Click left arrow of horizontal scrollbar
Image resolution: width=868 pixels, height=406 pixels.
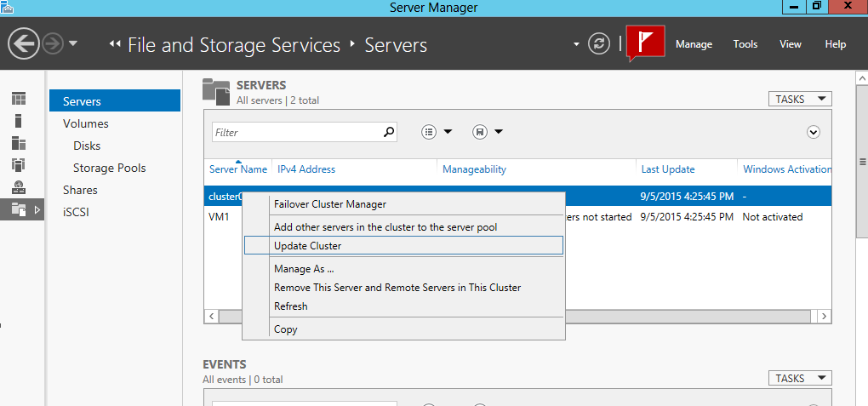point(211,317)
